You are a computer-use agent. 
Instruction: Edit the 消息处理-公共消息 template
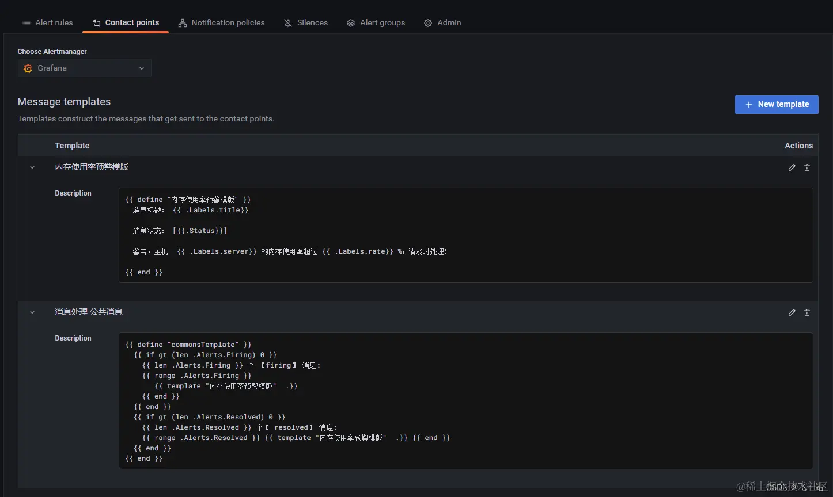click(792, 312)
